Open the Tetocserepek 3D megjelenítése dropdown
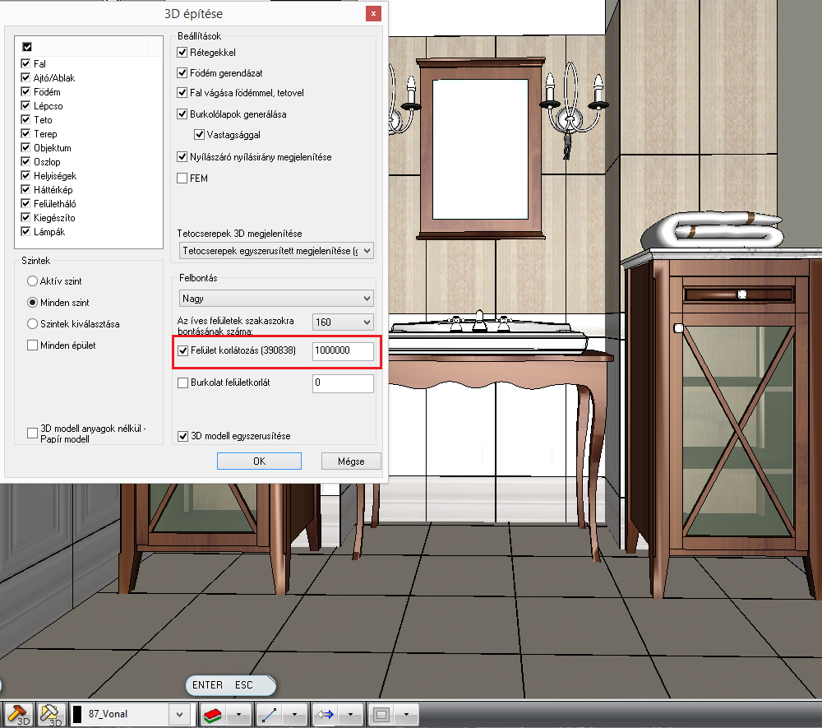Screen dimensions: 822x728 276,250
